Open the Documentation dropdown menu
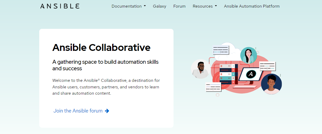 129,6
